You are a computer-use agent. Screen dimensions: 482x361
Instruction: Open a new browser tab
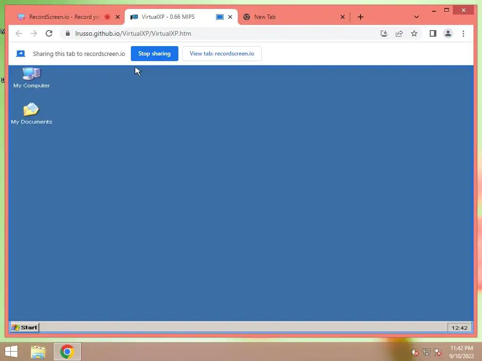[x=361, y=17]
